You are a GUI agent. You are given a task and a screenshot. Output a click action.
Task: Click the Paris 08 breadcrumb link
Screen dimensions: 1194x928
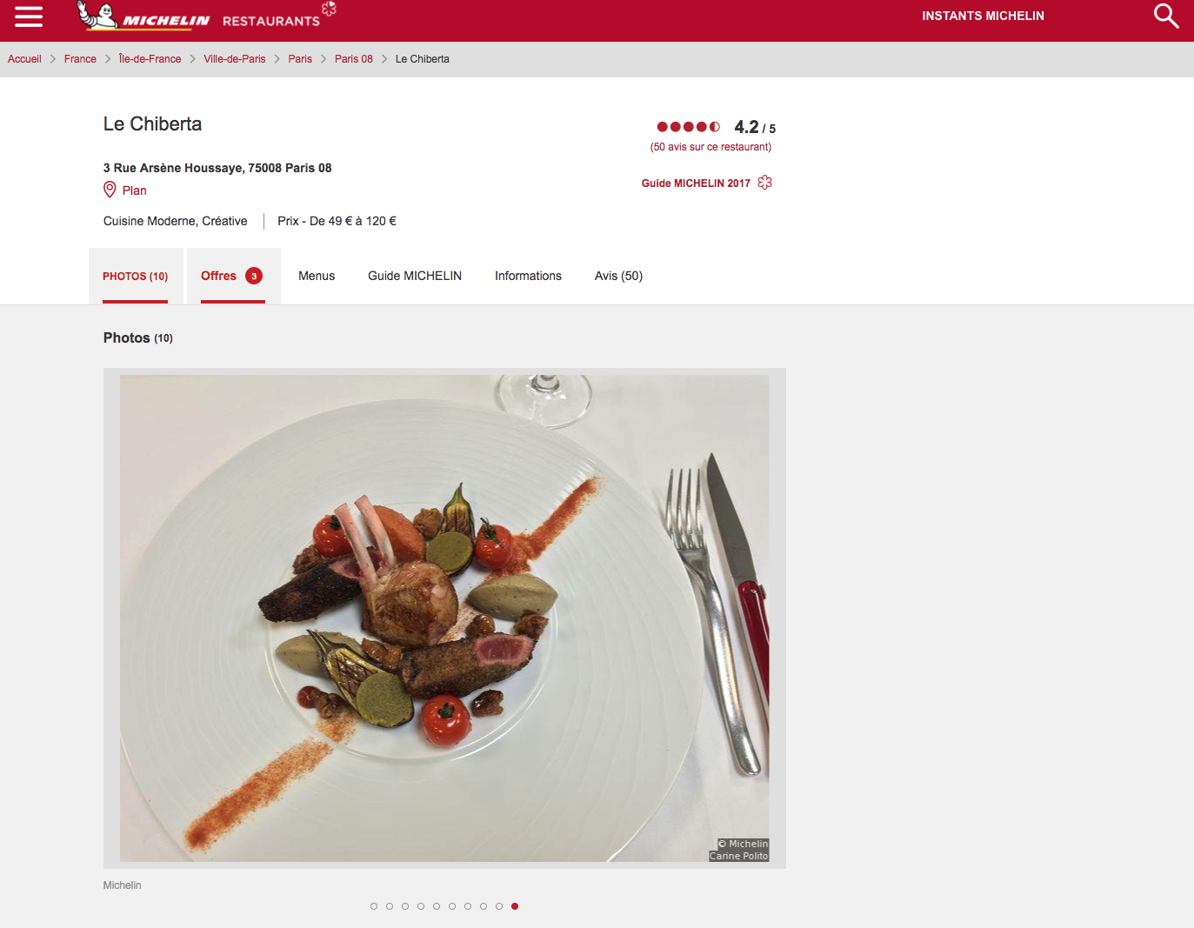354,59
